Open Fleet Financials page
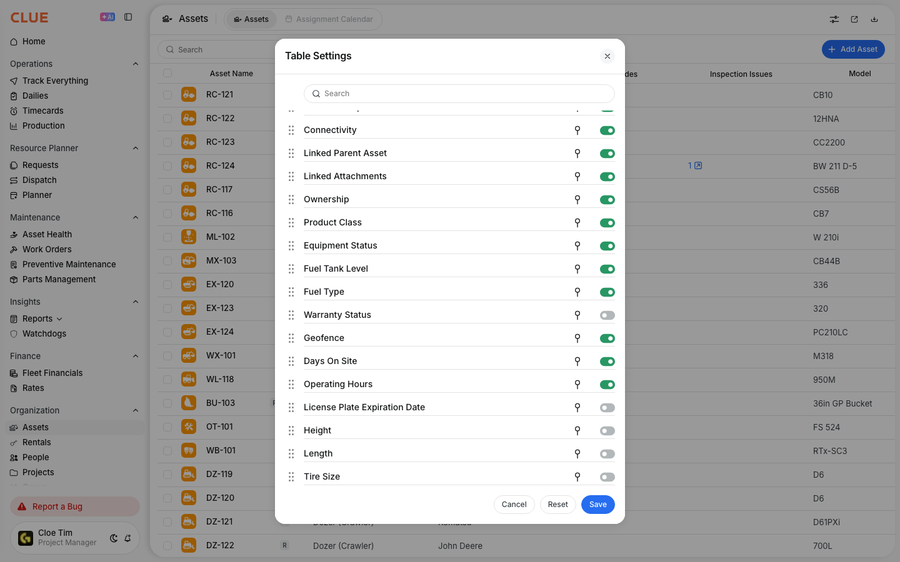The height and width of the screenshot is (562, 900). pos(52,373)
